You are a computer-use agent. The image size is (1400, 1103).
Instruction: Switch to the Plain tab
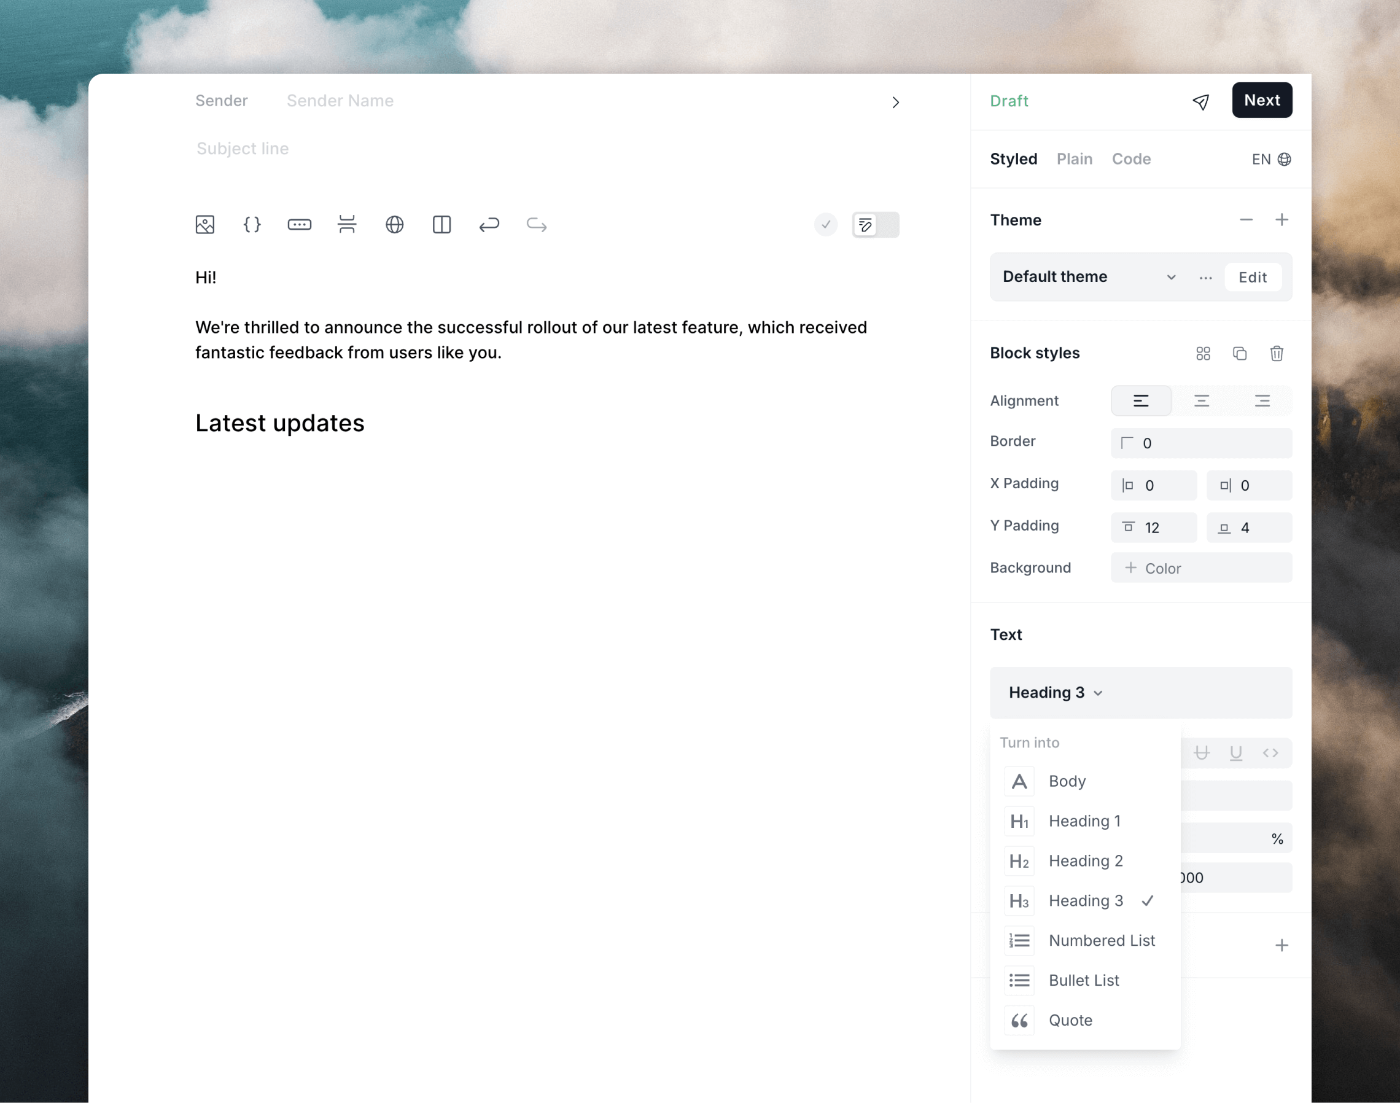coord(1074,159)
